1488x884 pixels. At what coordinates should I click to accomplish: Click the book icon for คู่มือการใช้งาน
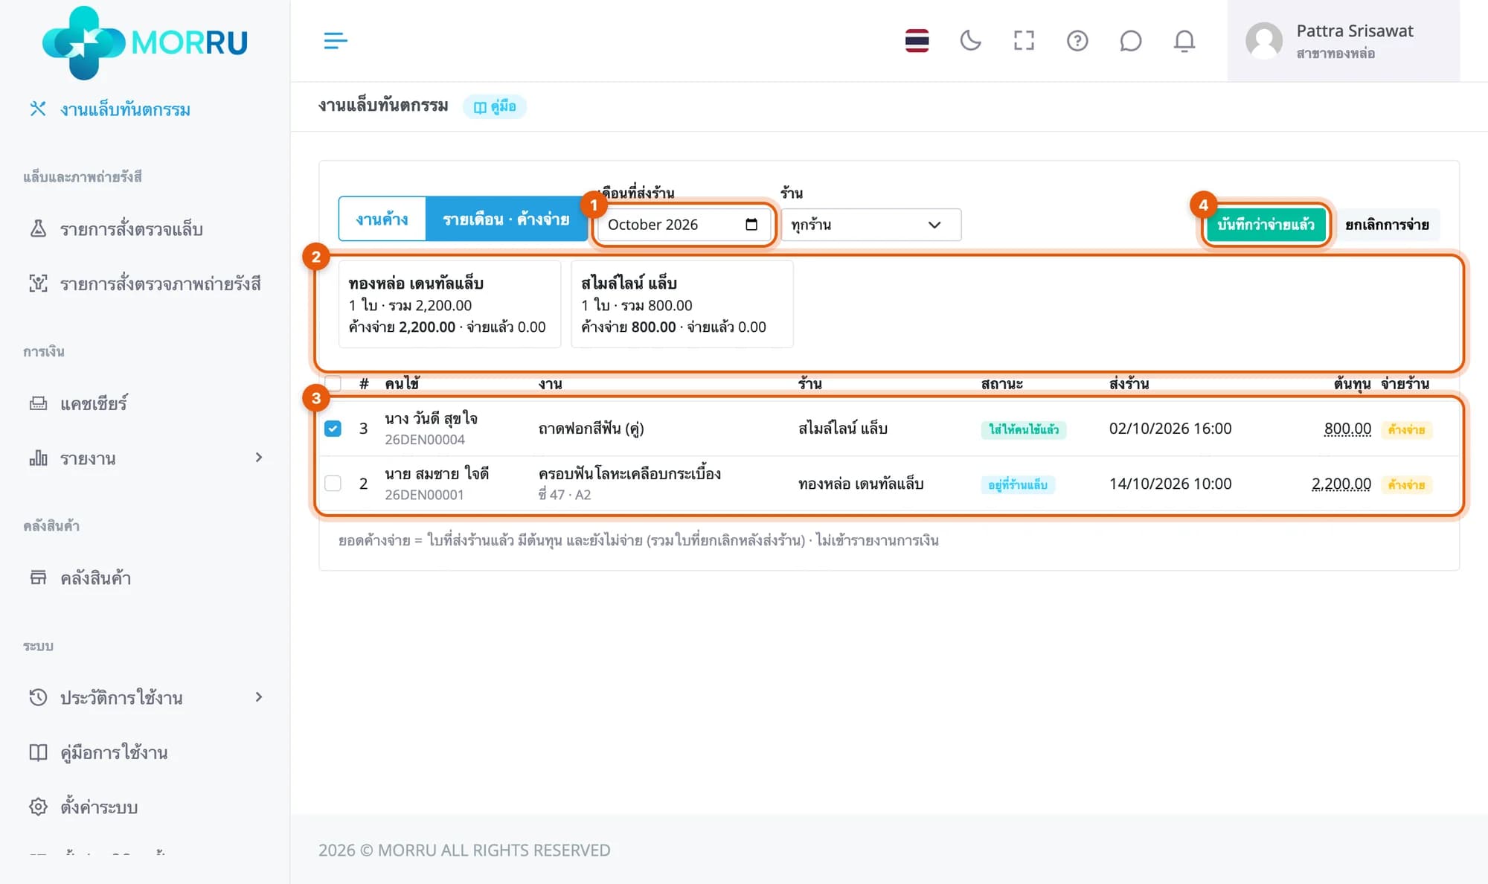click(38, 752)
